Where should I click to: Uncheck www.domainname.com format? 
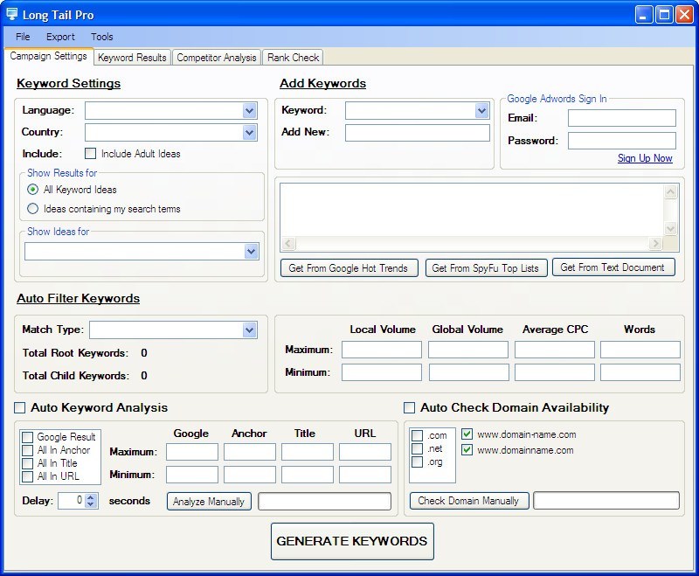point(467,450)
